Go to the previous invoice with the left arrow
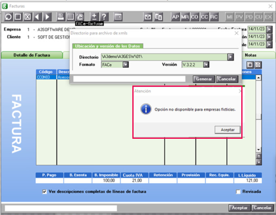Screen dimensions: 276x215 point(37,17)
